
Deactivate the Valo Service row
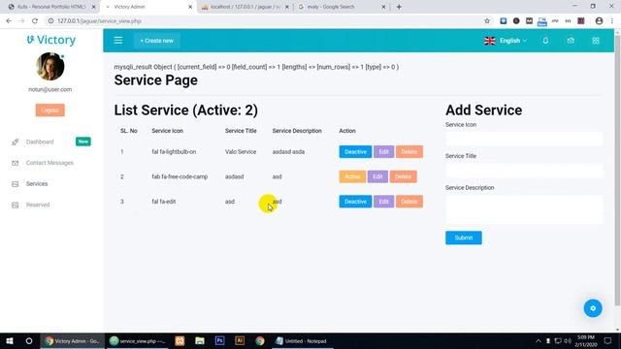tap(355, 152)
